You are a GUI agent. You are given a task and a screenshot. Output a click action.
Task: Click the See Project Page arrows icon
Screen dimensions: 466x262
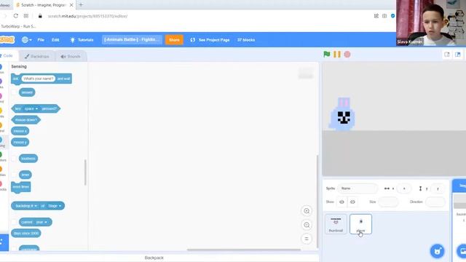pos(192,40)
